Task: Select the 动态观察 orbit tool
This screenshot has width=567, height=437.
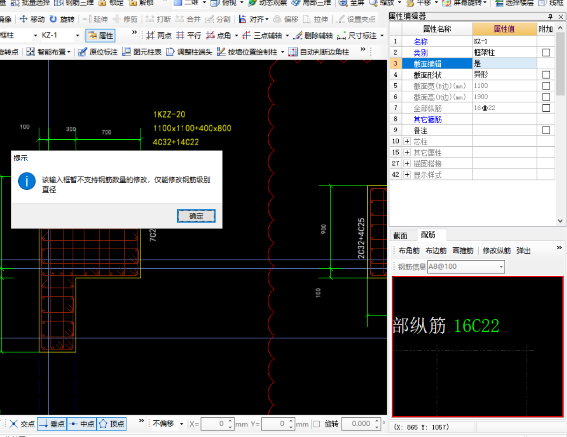Action: (x=267, y=3)
